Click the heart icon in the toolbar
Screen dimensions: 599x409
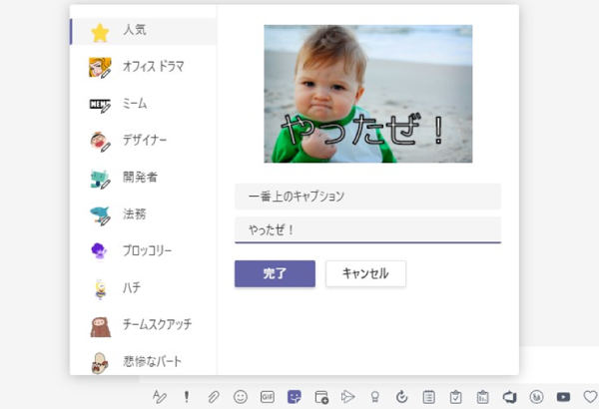(x=591, y=397)
